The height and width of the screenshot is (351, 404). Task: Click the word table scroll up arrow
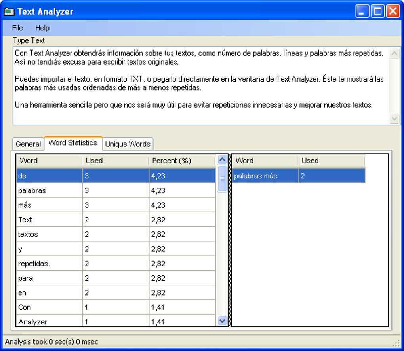pos(222,159)
